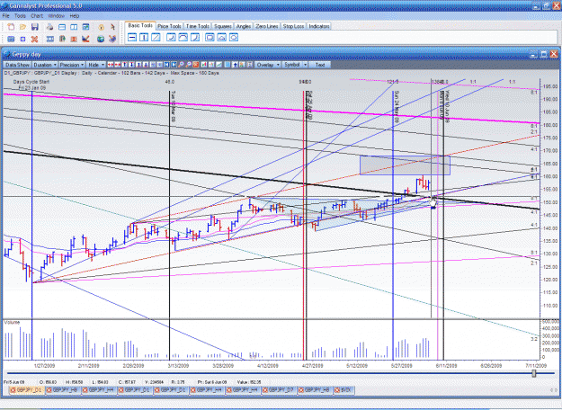Open the Chart menu
Image resolution: width=562 pixels, height=410 pixels.
tap(37, 16)
